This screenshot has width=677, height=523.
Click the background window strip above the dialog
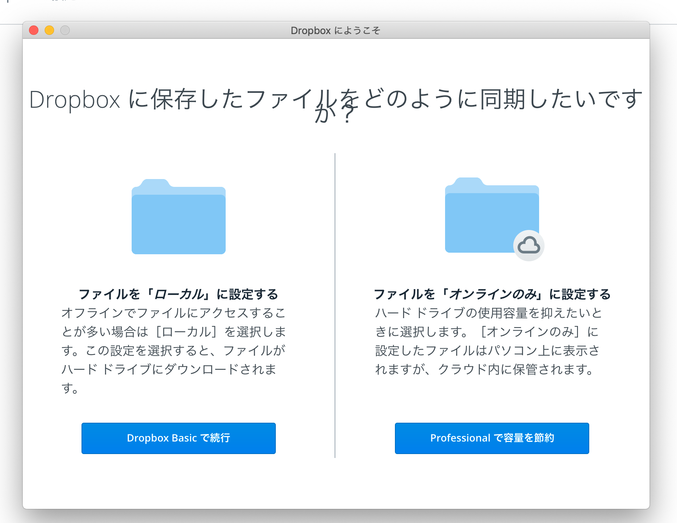coord(353,11)
